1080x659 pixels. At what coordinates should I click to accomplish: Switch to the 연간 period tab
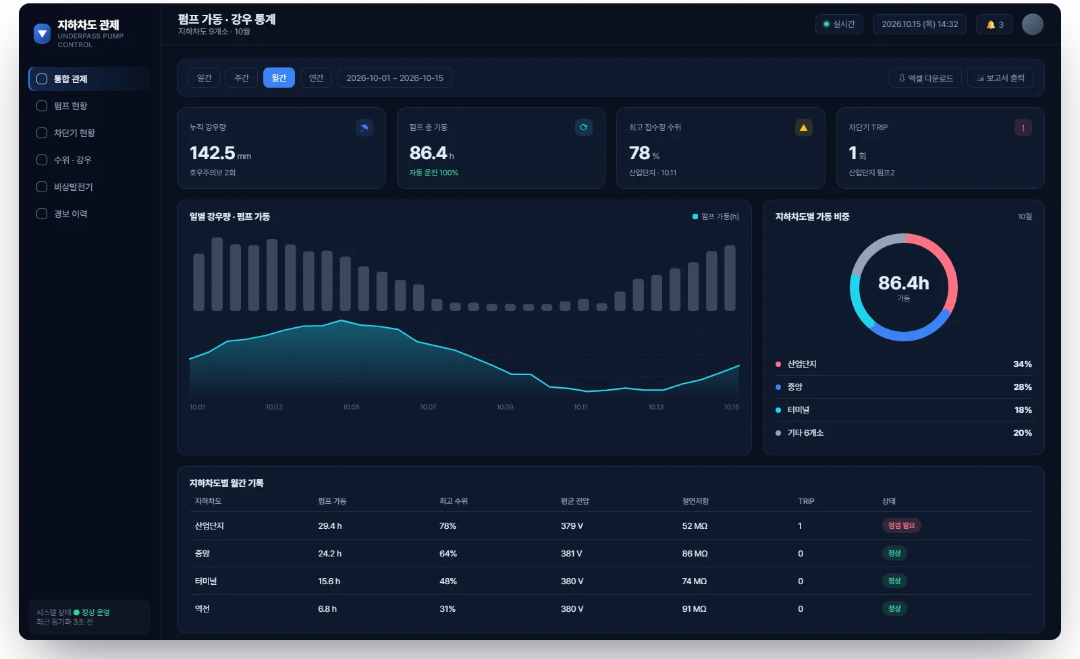coord(317,78)
